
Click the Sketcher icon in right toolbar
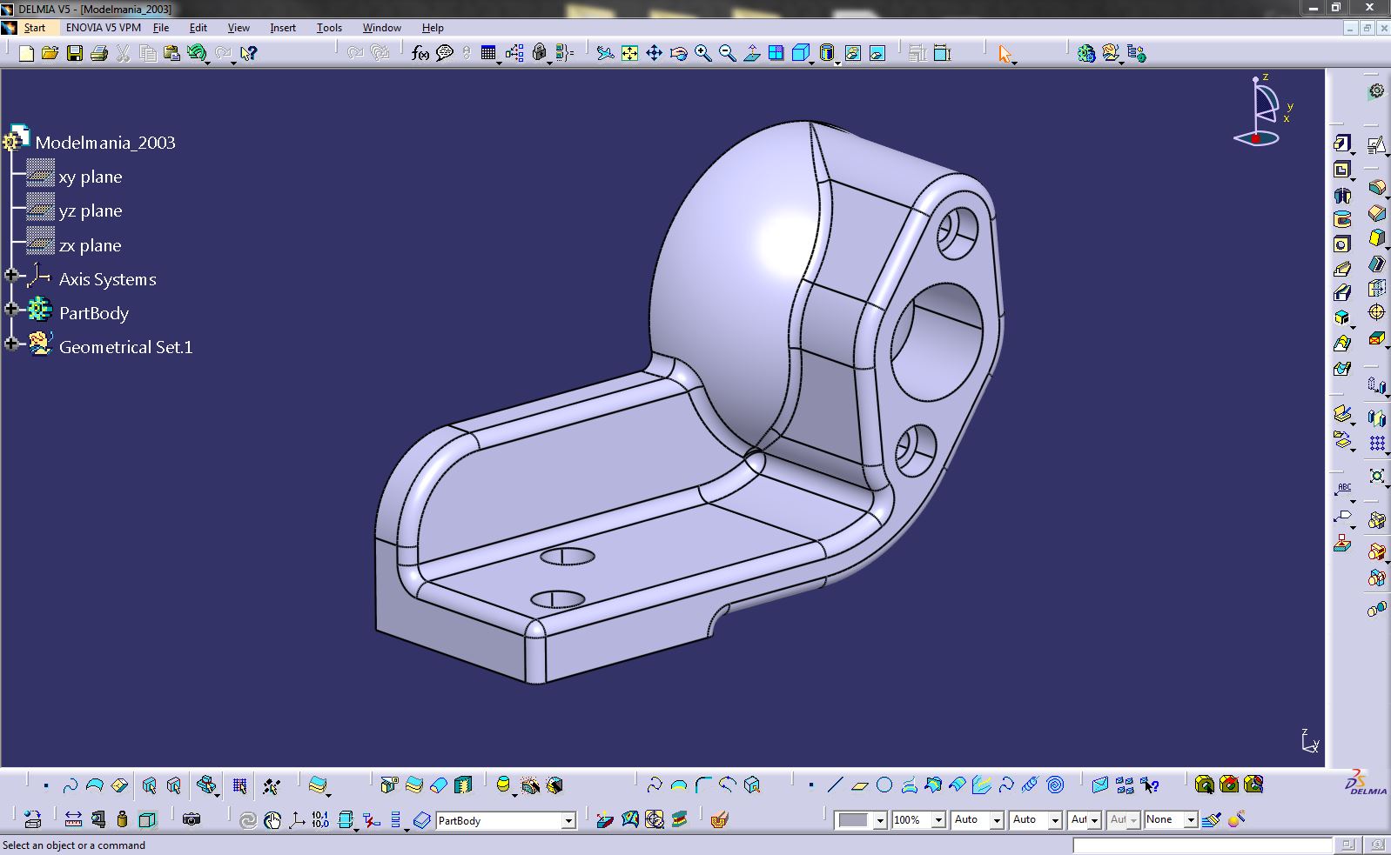click(1375, 144)
